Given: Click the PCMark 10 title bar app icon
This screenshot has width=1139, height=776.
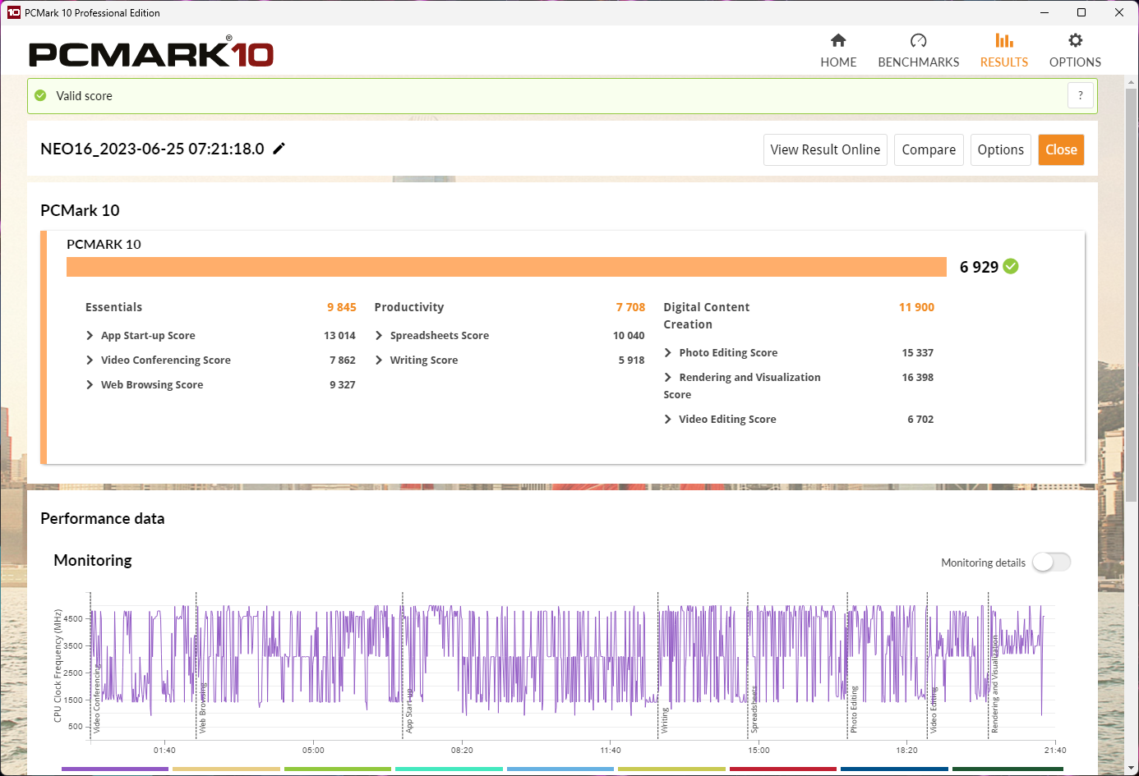Looking at the screenshot, I should (x=14, y=12).
